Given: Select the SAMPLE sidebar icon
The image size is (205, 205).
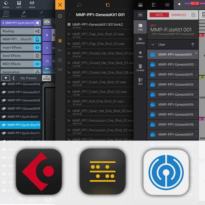Looking at the screenshot, I should coord(140,41).
